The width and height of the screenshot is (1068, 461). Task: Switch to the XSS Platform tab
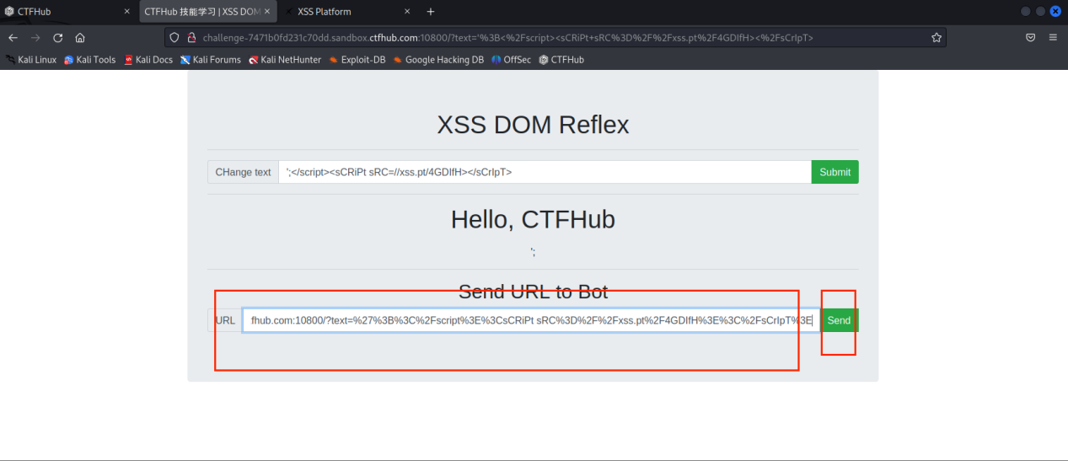pos(349,12)
